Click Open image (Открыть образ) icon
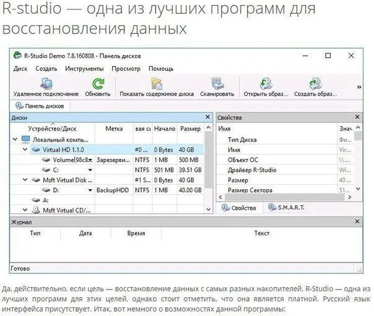374x316 pixels. [266, 83]
